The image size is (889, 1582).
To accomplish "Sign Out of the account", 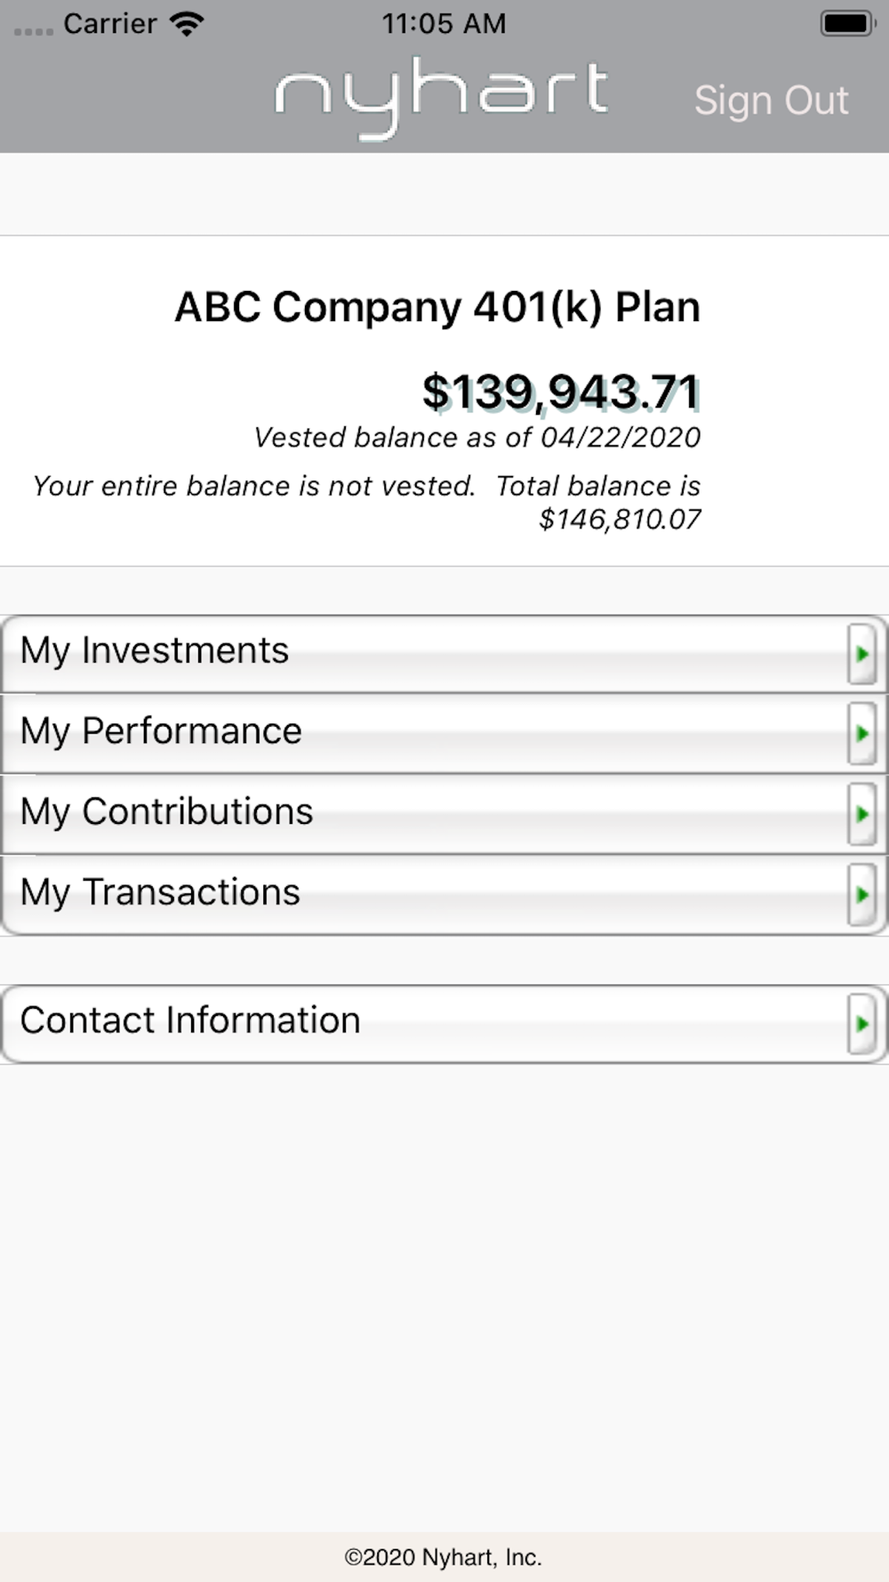I will pos(771,101).
